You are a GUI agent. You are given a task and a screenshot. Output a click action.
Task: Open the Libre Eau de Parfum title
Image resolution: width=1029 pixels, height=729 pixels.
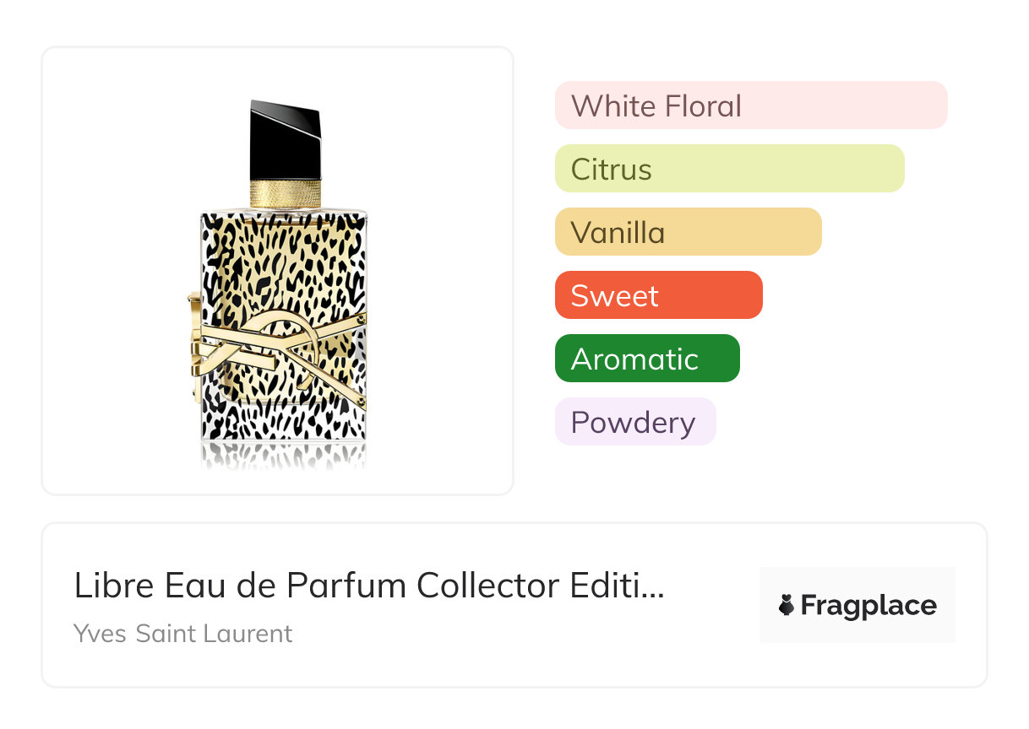point(355,586)
